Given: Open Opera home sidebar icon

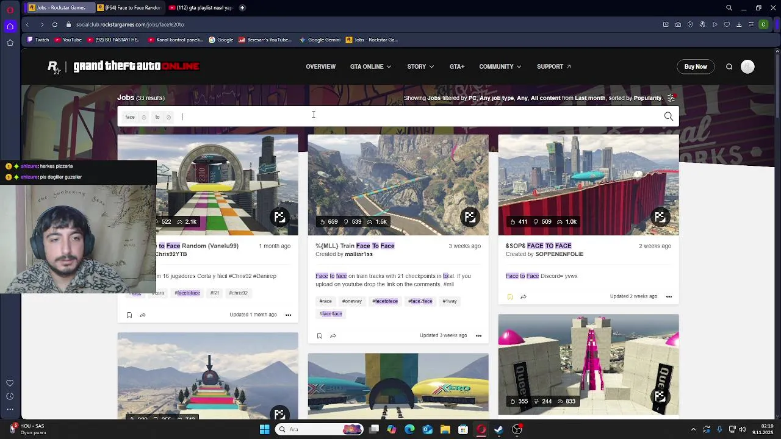Looking at the screenshot, I should (x=10, y=26).
